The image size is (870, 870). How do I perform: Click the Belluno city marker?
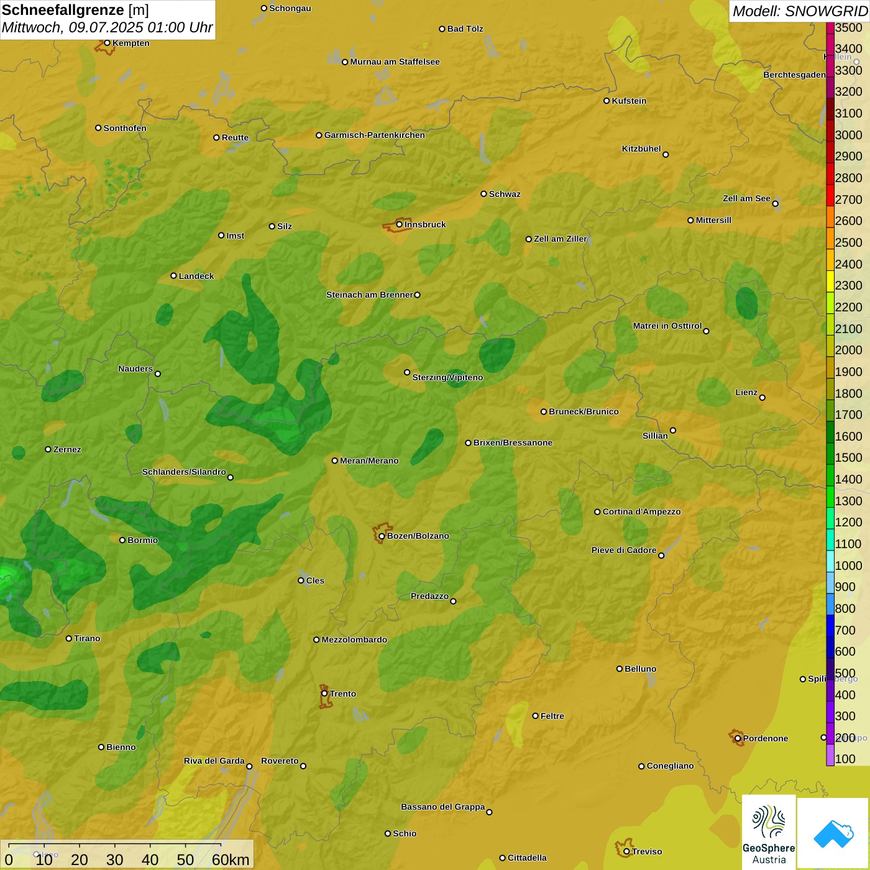point(620,669)
